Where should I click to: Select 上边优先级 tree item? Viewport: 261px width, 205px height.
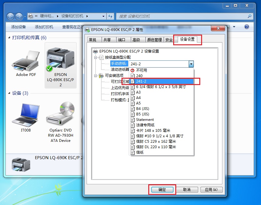[120, 88]
